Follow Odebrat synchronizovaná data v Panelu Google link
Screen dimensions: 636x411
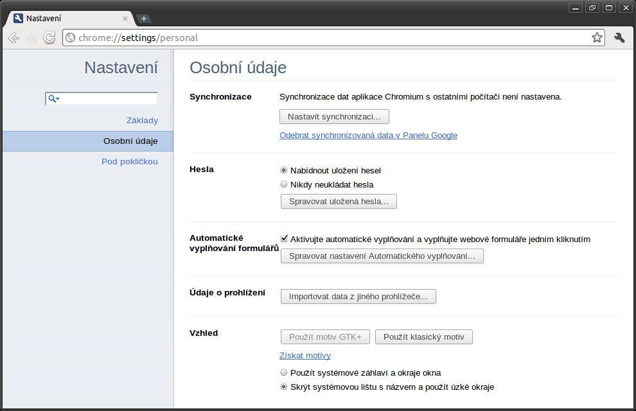tap(368, 136)
